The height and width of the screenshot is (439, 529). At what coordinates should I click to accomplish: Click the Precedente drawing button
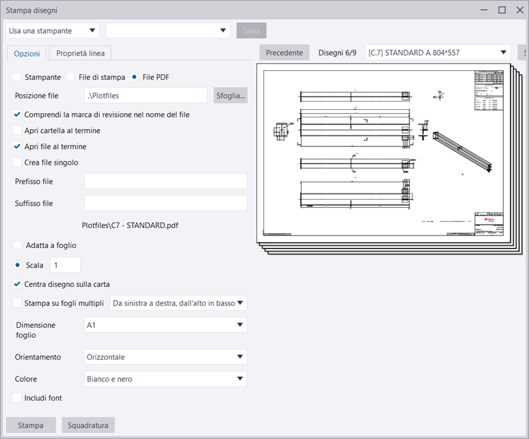284,53
